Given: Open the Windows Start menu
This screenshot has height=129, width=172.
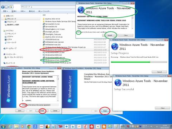Looking at the screenshot, I should click(x=3, y=126).
